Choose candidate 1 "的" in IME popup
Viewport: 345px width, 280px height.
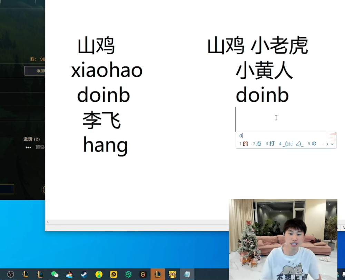244,144
